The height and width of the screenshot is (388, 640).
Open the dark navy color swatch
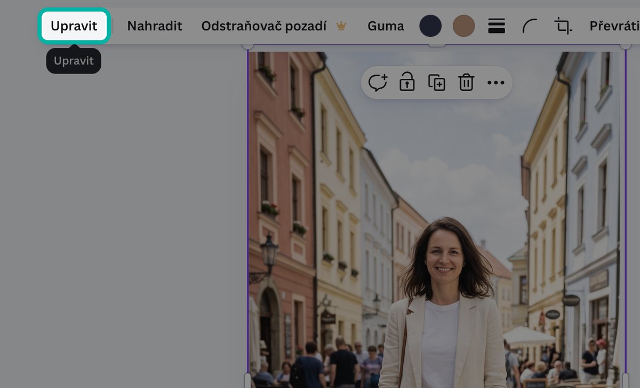(x=430, y=26)
